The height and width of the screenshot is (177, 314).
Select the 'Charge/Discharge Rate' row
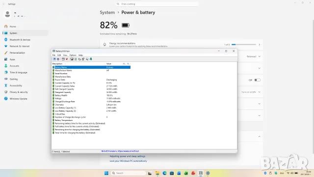[x=91, y=102]
